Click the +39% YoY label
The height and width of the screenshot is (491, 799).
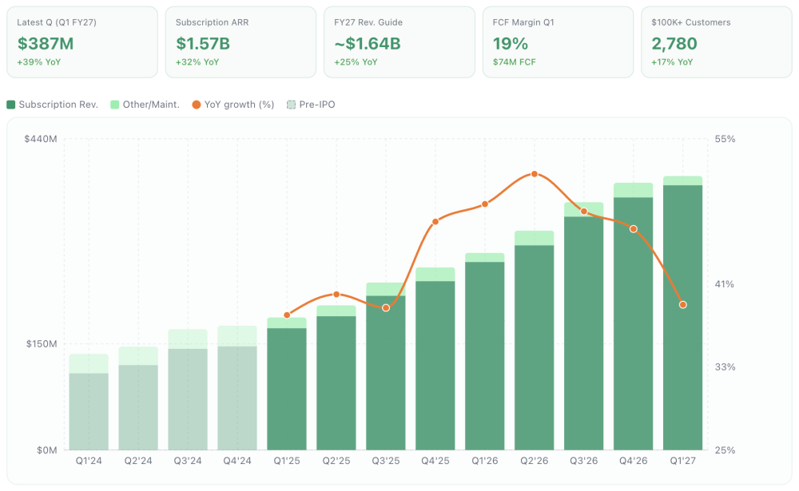click(x=38, y=62)
